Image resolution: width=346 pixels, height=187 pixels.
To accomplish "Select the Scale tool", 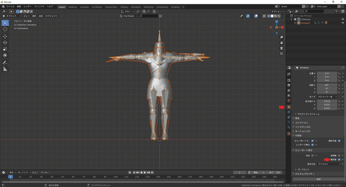I will pos(5,49).
